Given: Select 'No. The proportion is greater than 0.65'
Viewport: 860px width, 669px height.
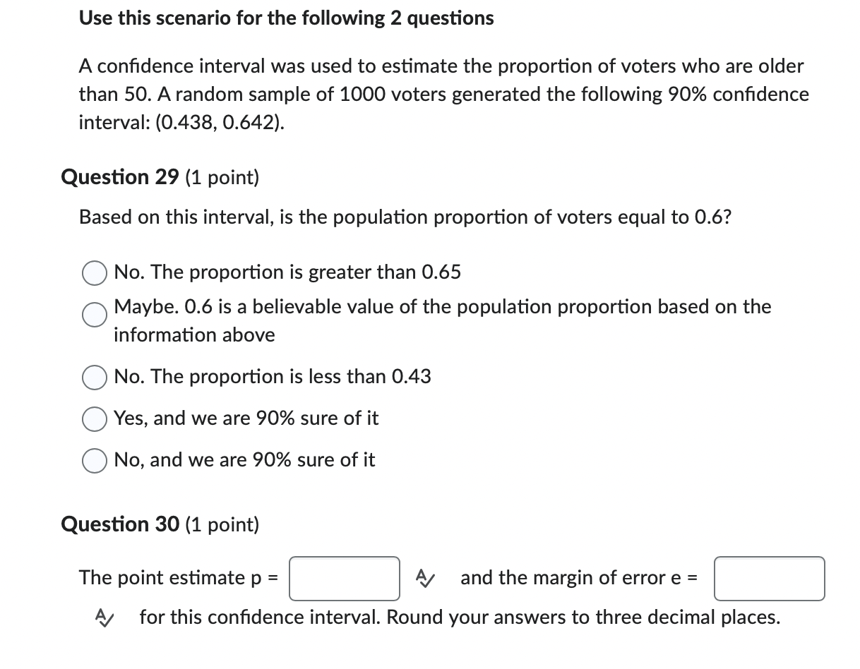Looking at the screenshot, I should point(93,272).
